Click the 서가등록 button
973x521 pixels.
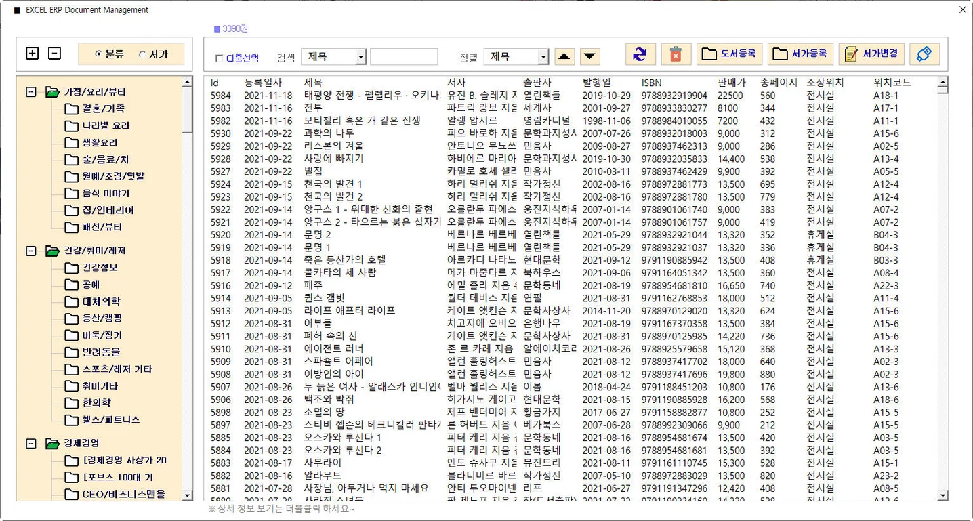pyautogui.click(x=800, y=54)
